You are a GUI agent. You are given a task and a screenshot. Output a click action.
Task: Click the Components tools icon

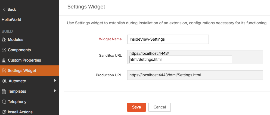[x=4, y=50]
